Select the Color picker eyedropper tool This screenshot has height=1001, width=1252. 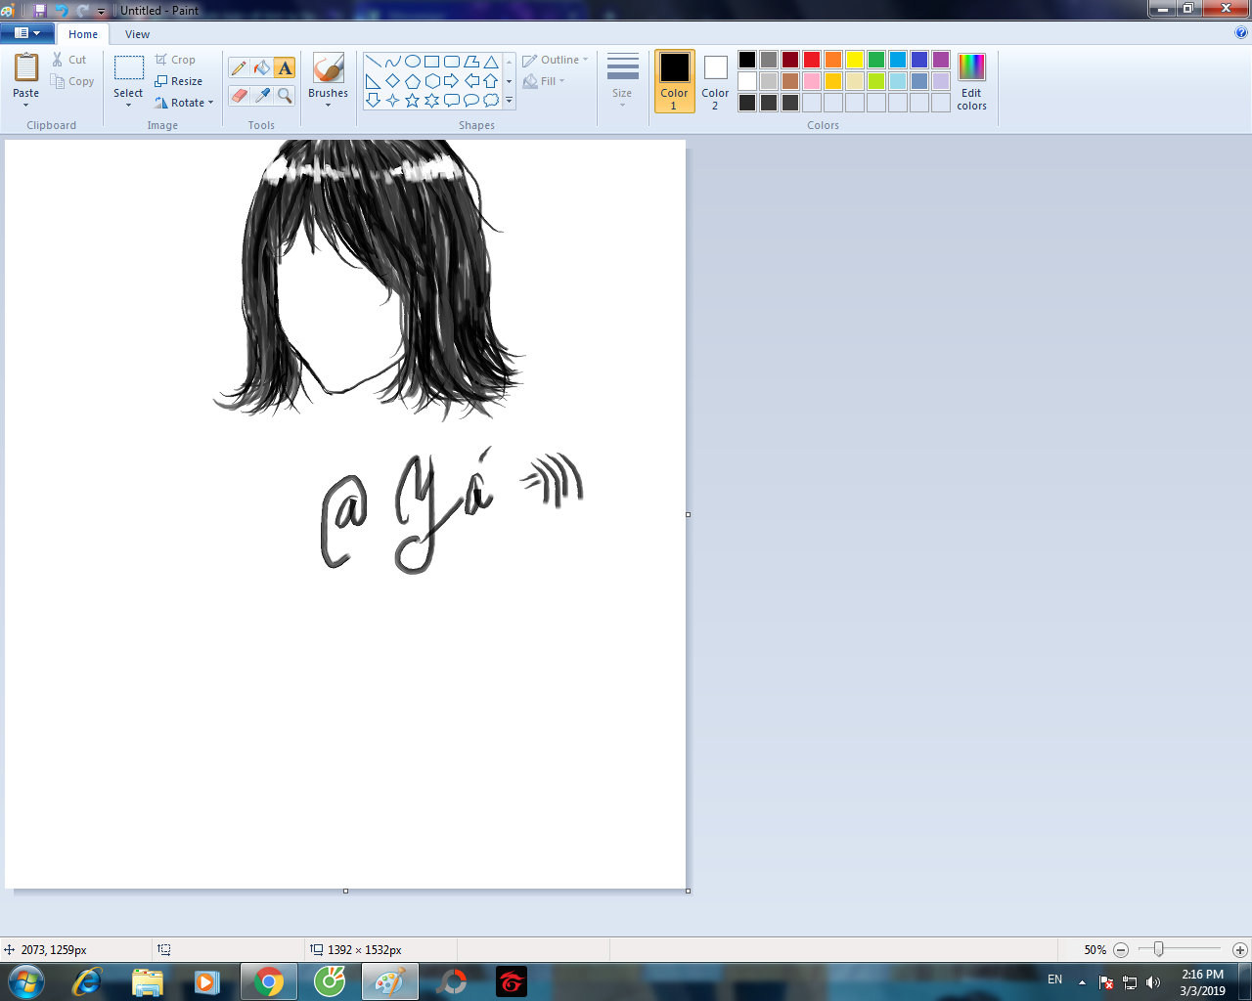[x=261, y=95]
